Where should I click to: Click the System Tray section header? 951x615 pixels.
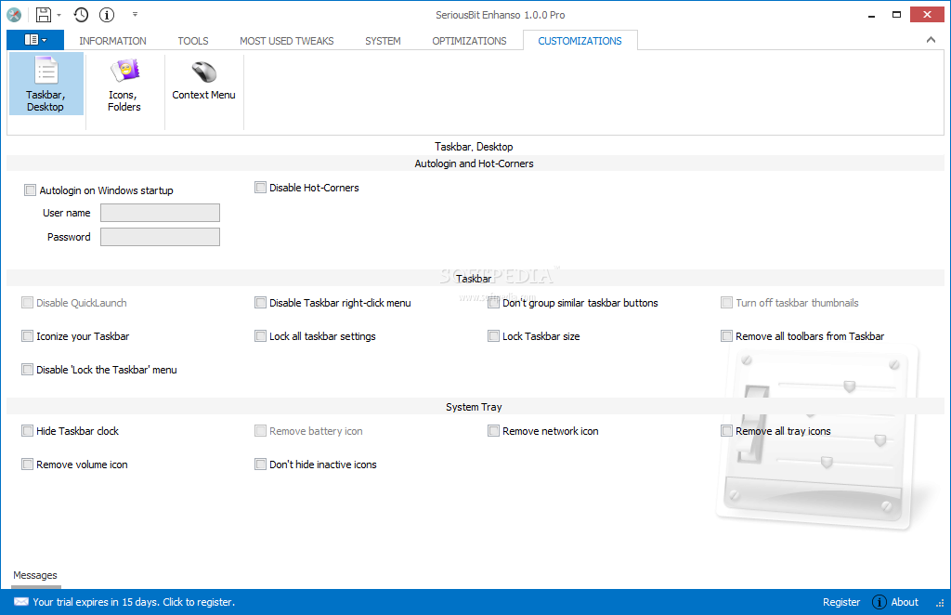pyautogui.click(x=474, y=407)
